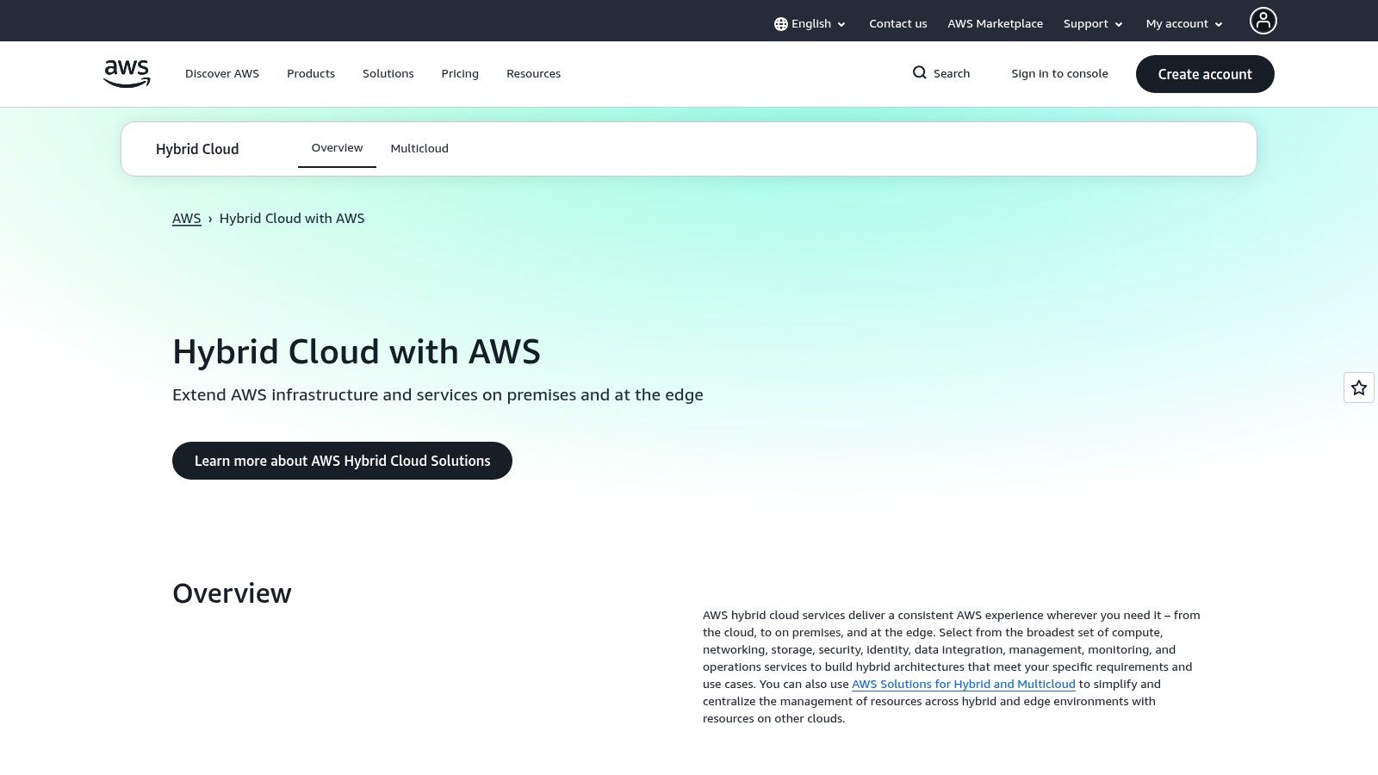Open the Products menu
Screen dimensions: 1378x775
(x=311, y=73)
